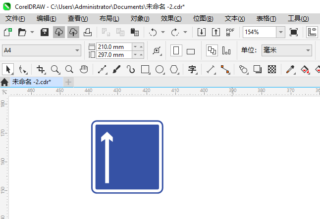Screen dimensions: 320x219
Task: Toggle full-screen preview icon
Action: pyautogui.click(x=293, y=32)
